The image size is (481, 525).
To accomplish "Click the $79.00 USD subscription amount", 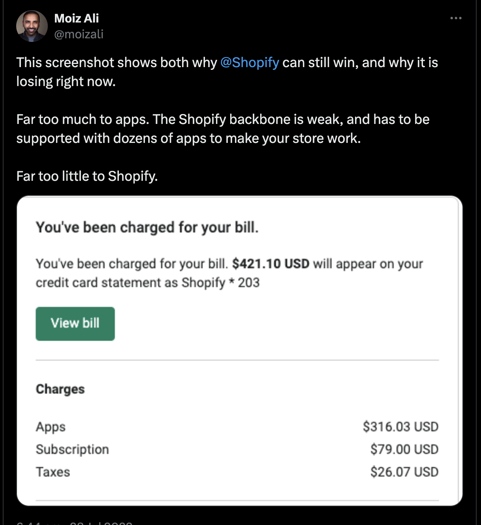I will 404,449.
